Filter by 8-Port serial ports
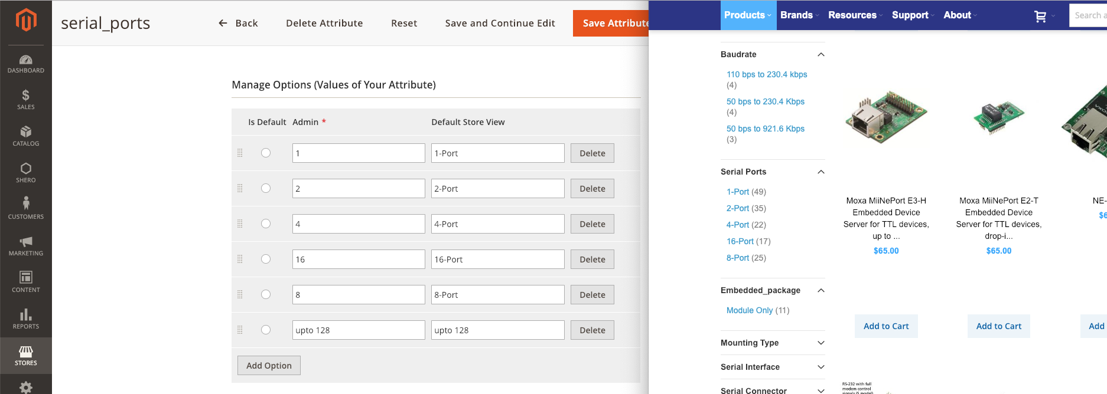Screen dimensions: 1107x394 pos(738,258)
